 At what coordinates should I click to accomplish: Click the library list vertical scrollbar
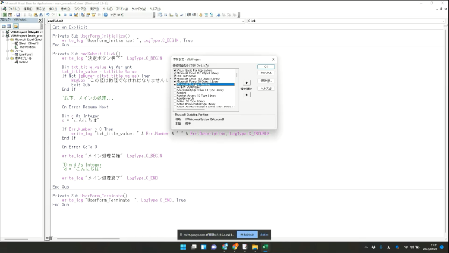pos(237,89)
